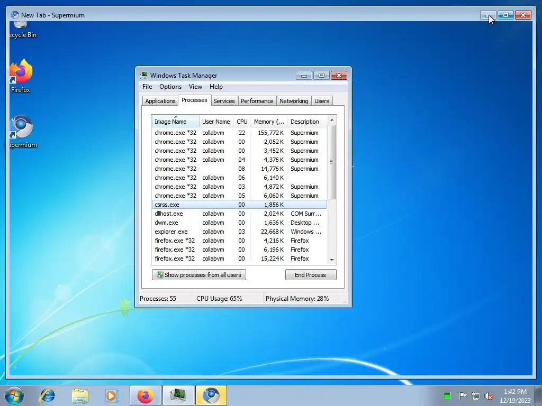Click the Processes: 55 status bar entry
This screenshot has width=542, height=406.
(x=158, y=299)
